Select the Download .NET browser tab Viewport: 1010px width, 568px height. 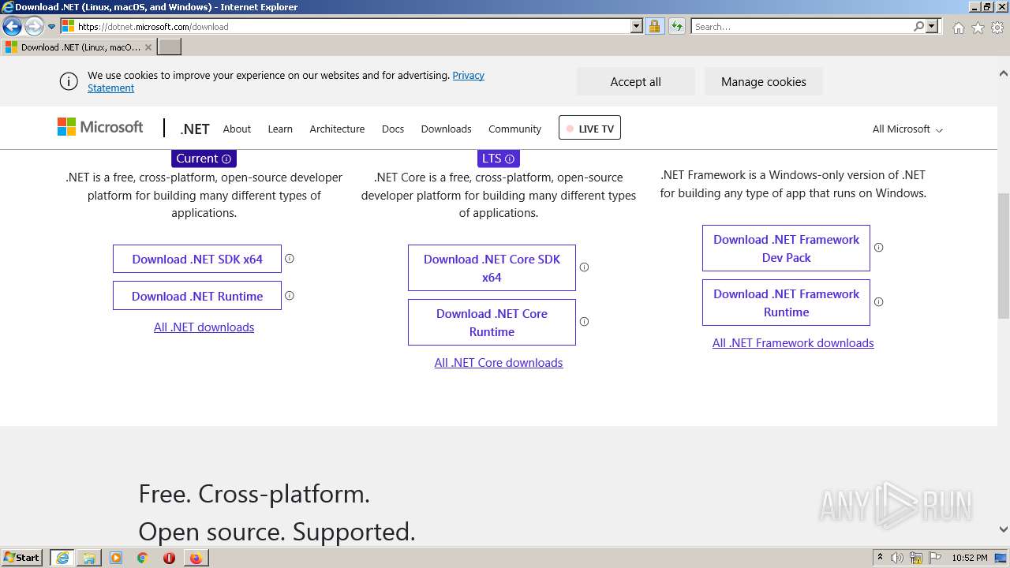(x=78, y=47)
